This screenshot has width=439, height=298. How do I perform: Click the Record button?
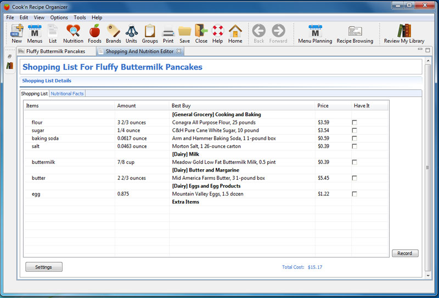click(x=405, y=253)
